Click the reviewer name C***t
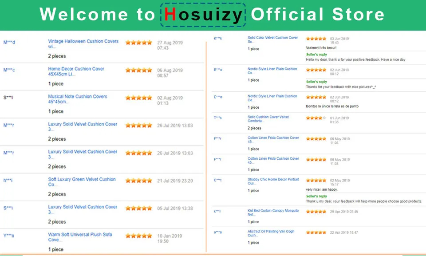This screenshot has height=256, width=426. (x=217, y=180)
